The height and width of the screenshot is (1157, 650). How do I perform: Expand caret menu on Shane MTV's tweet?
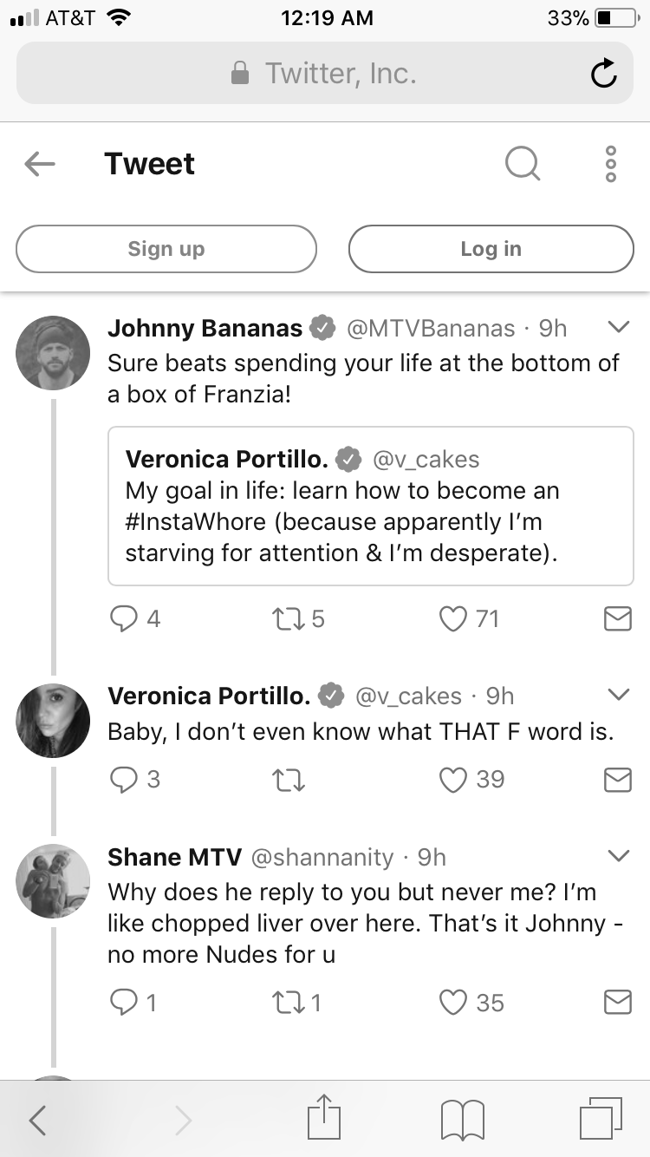point(618,856)
